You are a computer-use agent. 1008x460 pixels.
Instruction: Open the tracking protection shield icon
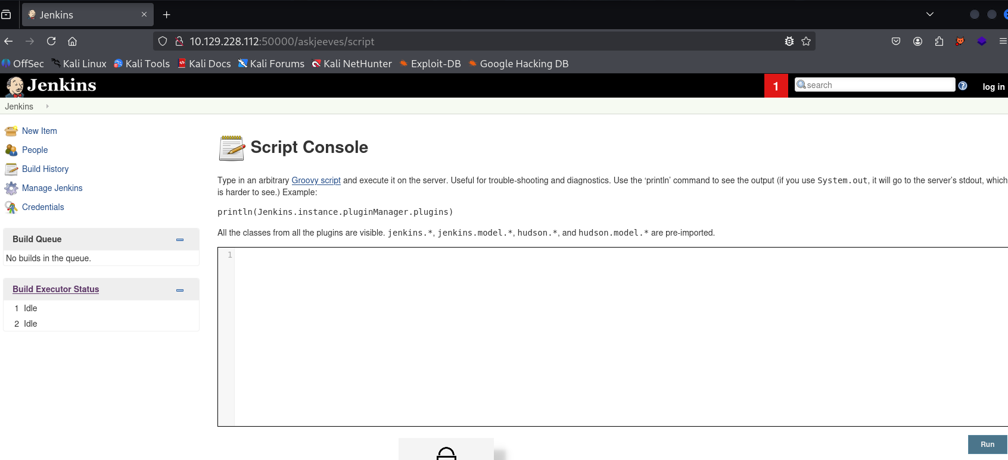163,41
